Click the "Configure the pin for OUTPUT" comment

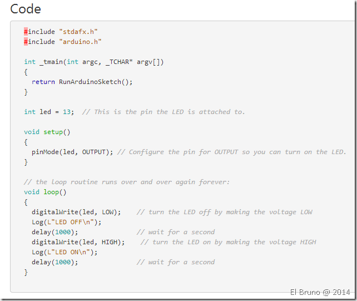point(232,152)
